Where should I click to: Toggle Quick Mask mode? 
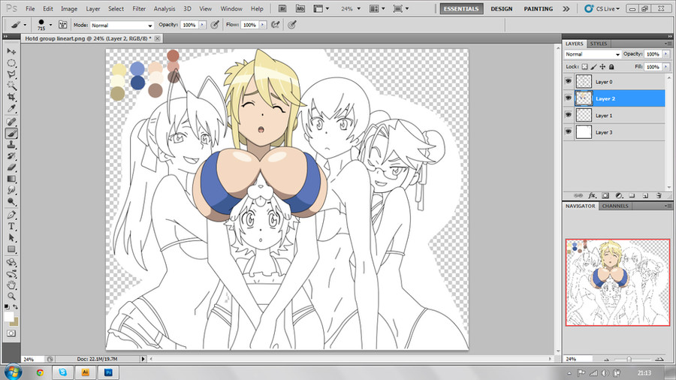[x=11, y=333]
